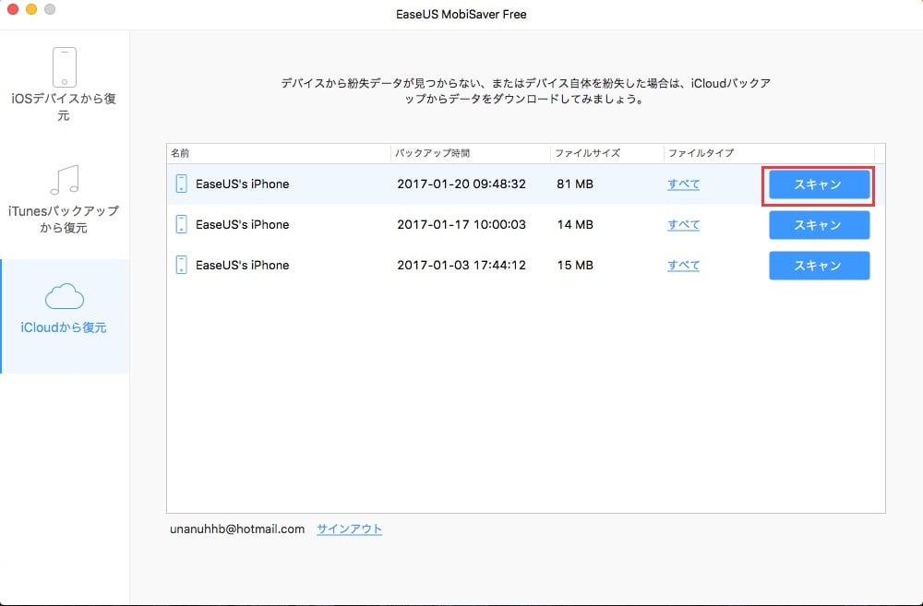The image size is (923, 606).
Task: Click the 14 MB file size cell
Action: [575, 225]
